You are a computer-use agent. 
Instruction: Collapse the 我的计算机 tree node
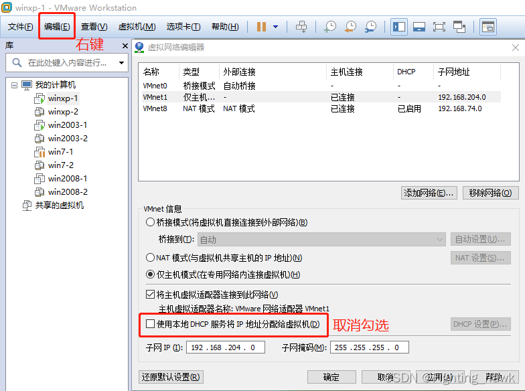click(x=15, y=86)
